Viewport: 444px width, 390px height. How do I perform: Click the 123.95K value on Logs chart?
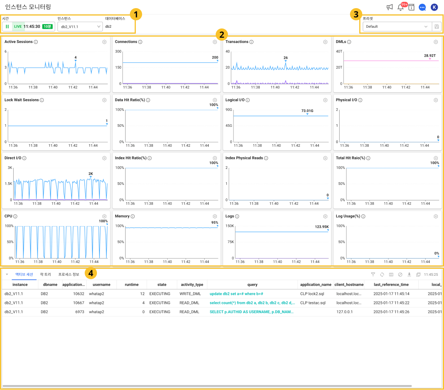click(322, 227)
